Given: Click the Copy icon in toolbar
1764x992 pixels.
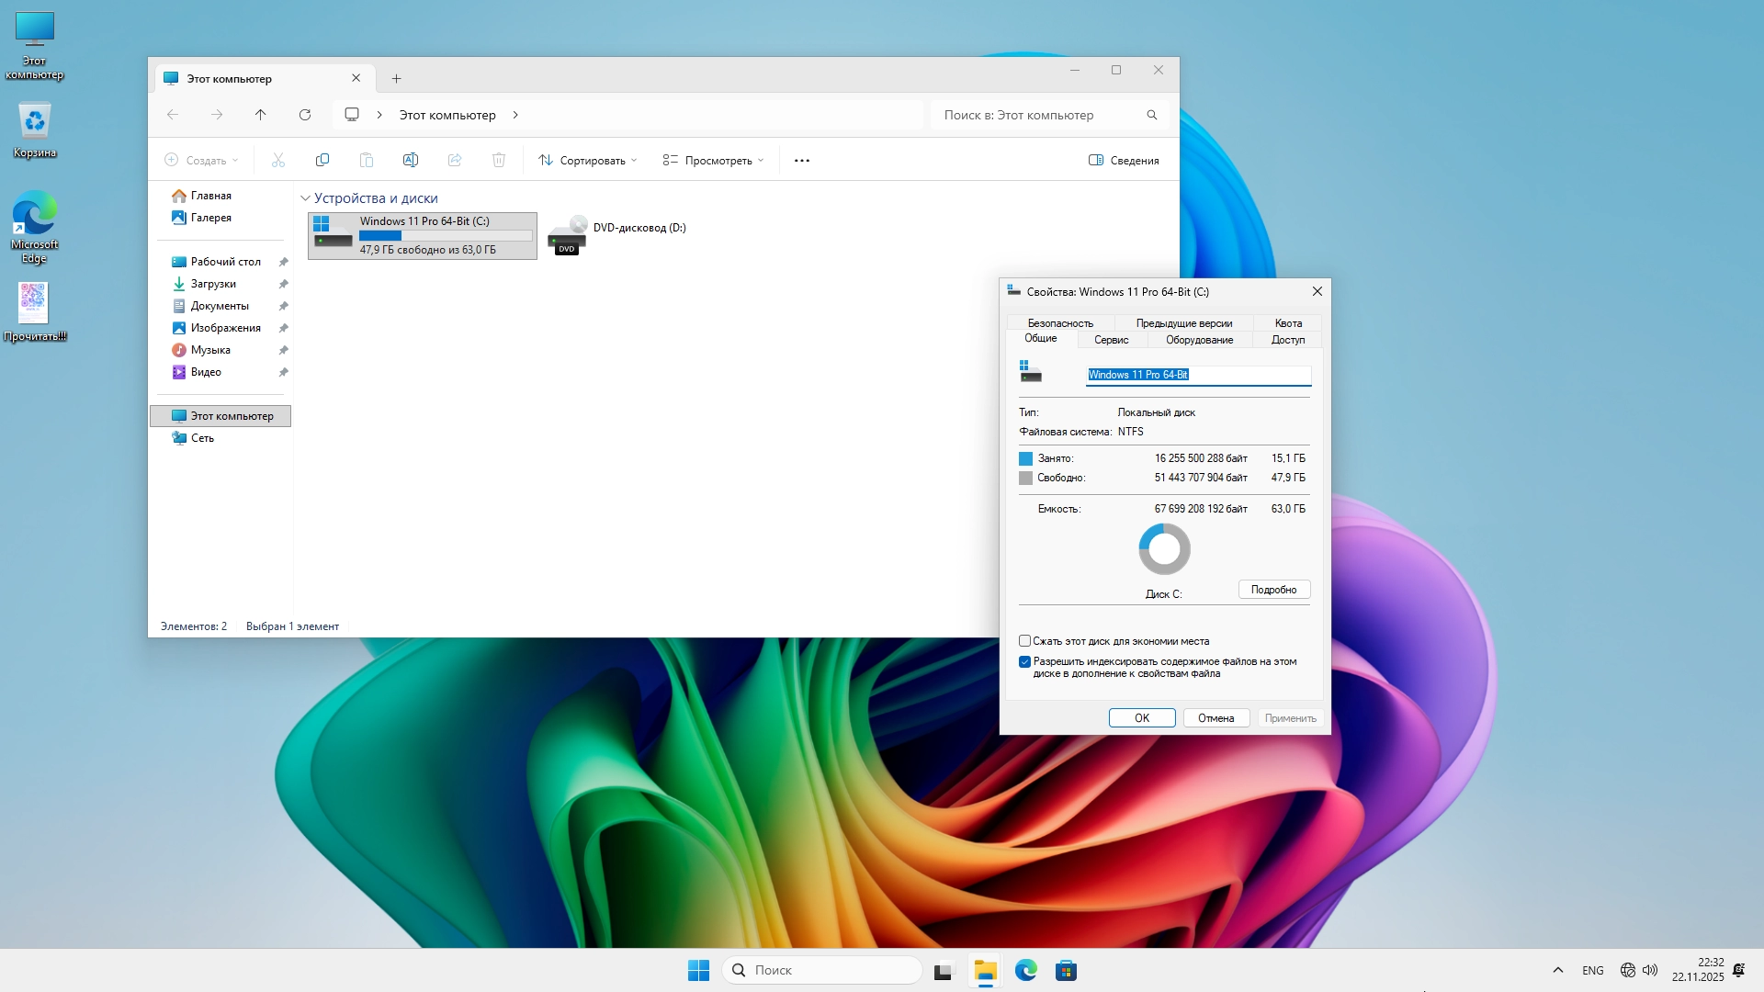Looking at the screenshot, I should (322, 160).
